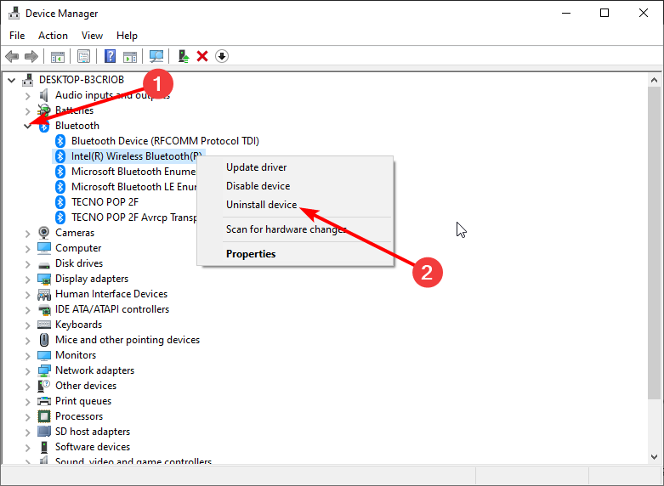Click the Cameras webcam icon
The image size is (664, 486).
tap(43, 233)
